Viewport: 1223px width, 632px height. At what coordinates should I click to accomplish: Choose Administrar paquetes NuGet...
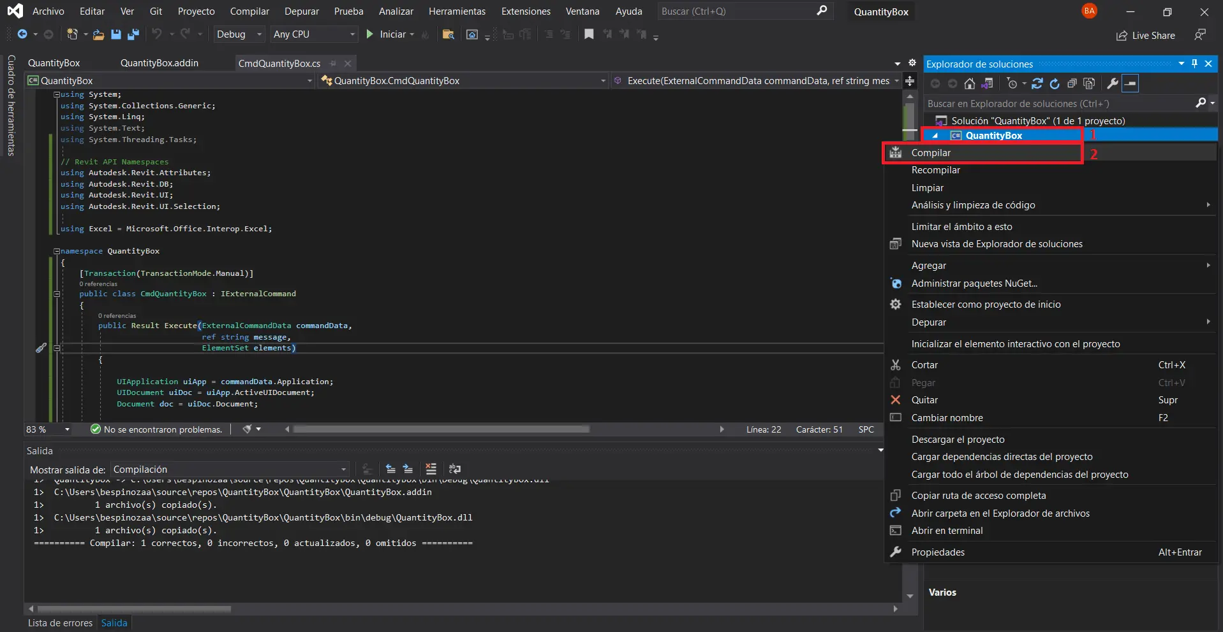click(1050, 284)
